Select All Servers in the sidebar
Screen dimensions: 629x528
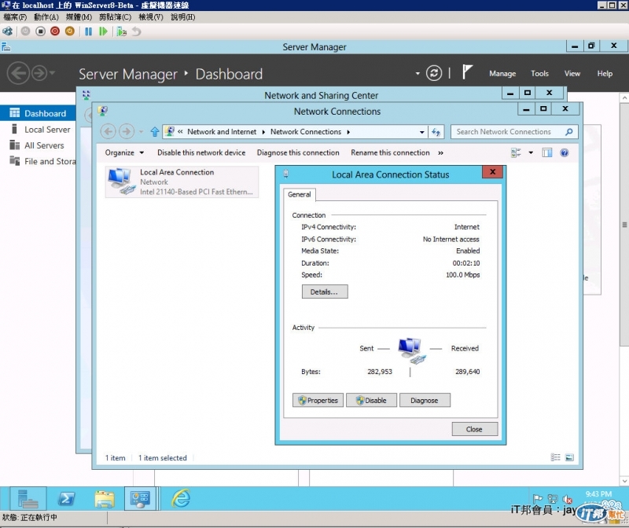(38, 145)
